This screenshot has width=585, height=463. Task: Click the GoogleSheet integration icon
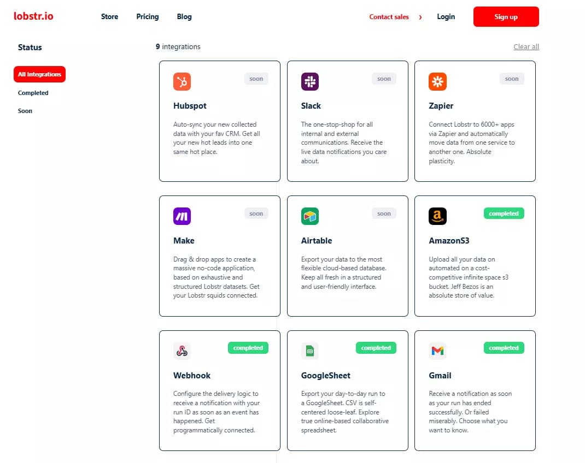pyautogui.click(x=310, y=351)
